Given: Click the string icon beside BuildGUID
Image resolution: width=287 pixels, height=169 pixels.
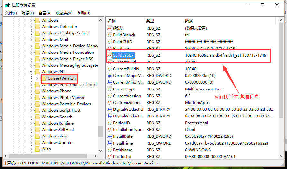Looking at the screenshot, I should click(109, 42).
